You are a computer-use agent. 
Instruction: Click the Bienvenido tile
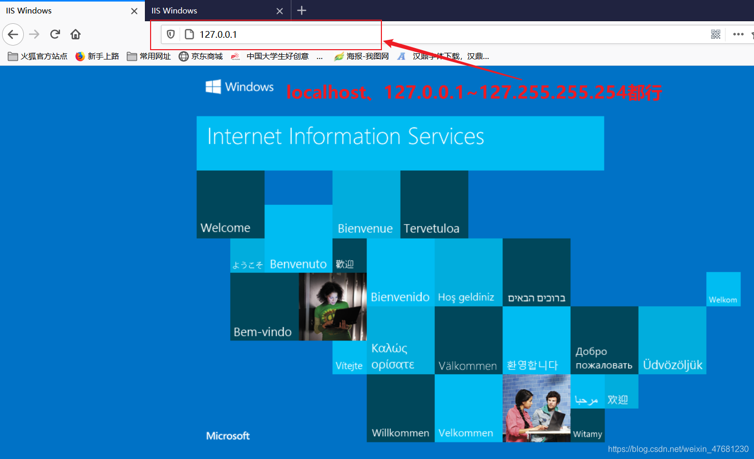401,272
